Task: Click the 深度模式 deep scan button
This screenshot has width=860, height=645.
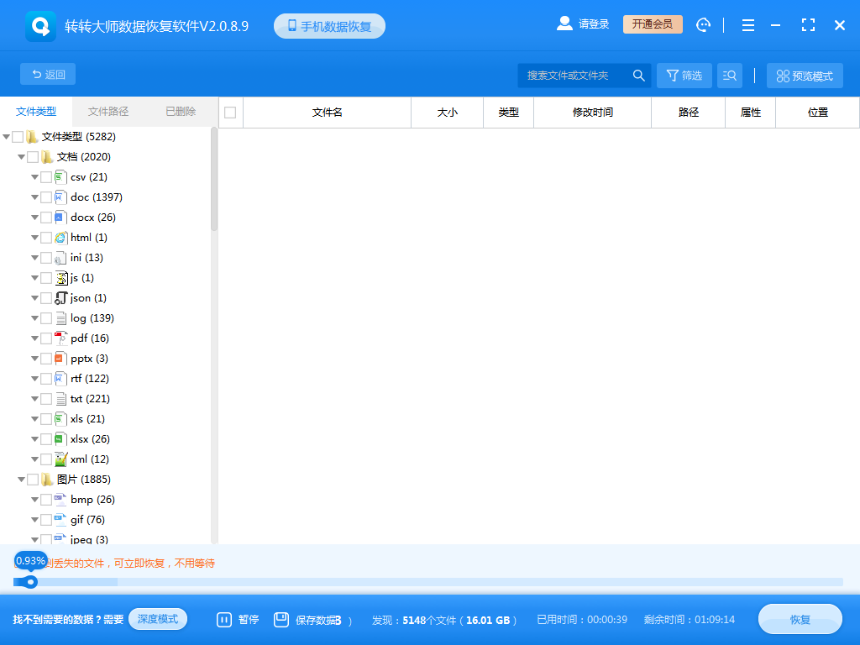Action: 158,619
